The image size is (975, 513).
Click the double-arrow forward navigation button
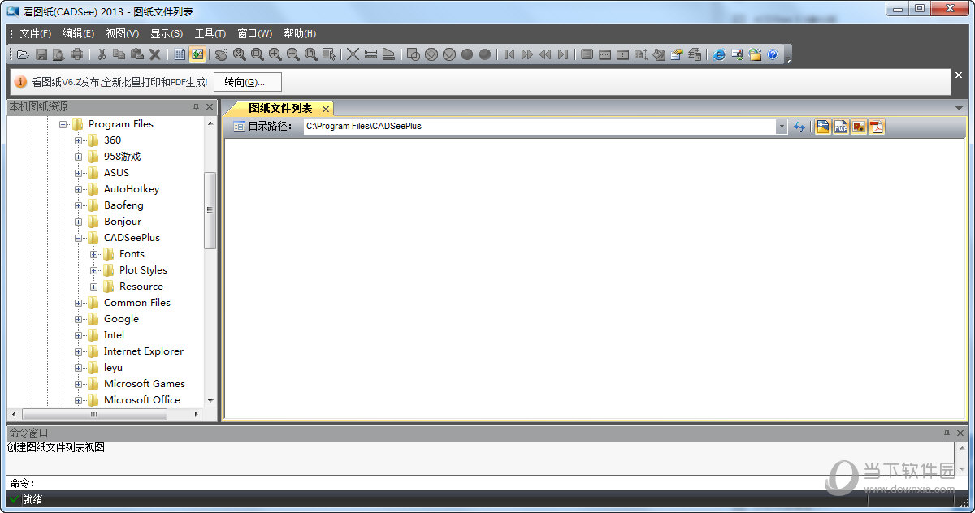coord(527,54)
